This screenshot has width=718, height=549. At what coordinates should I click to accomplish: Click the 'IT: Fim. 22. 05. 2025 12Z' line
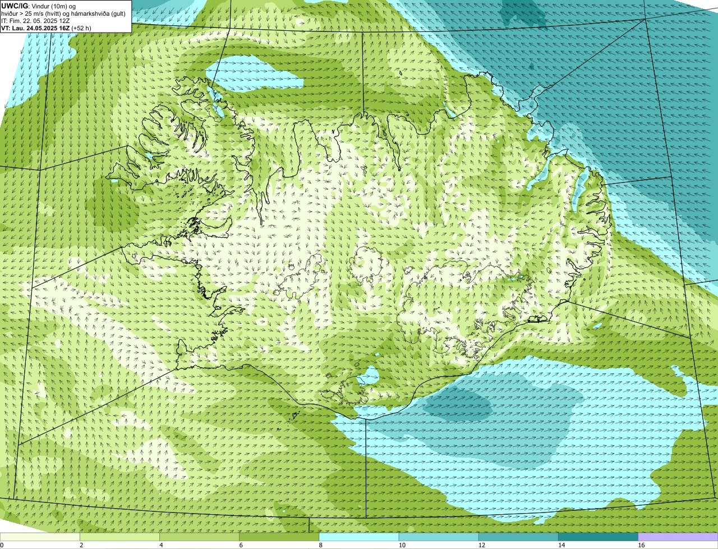click(x=35, y=21)
